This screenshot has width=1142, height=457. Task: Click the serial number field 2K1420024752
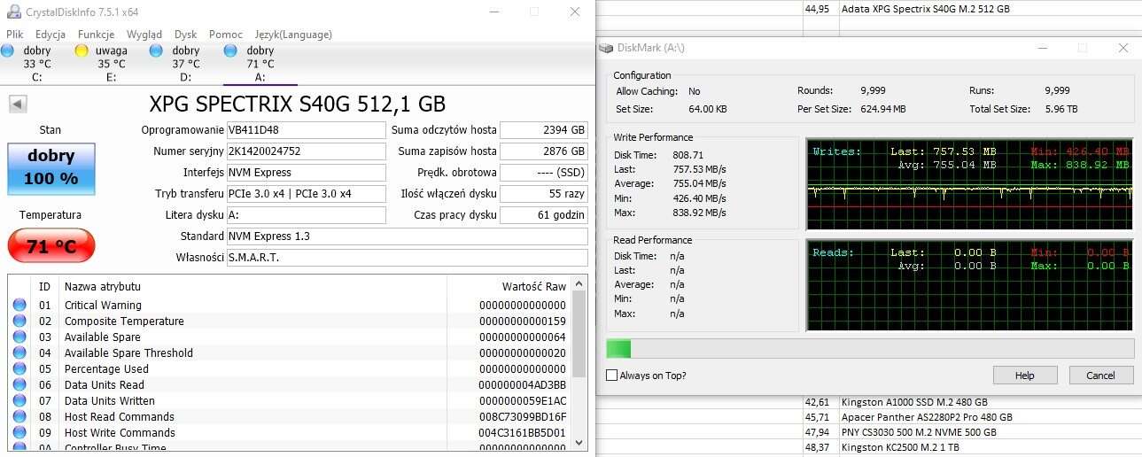pos(306,151)
